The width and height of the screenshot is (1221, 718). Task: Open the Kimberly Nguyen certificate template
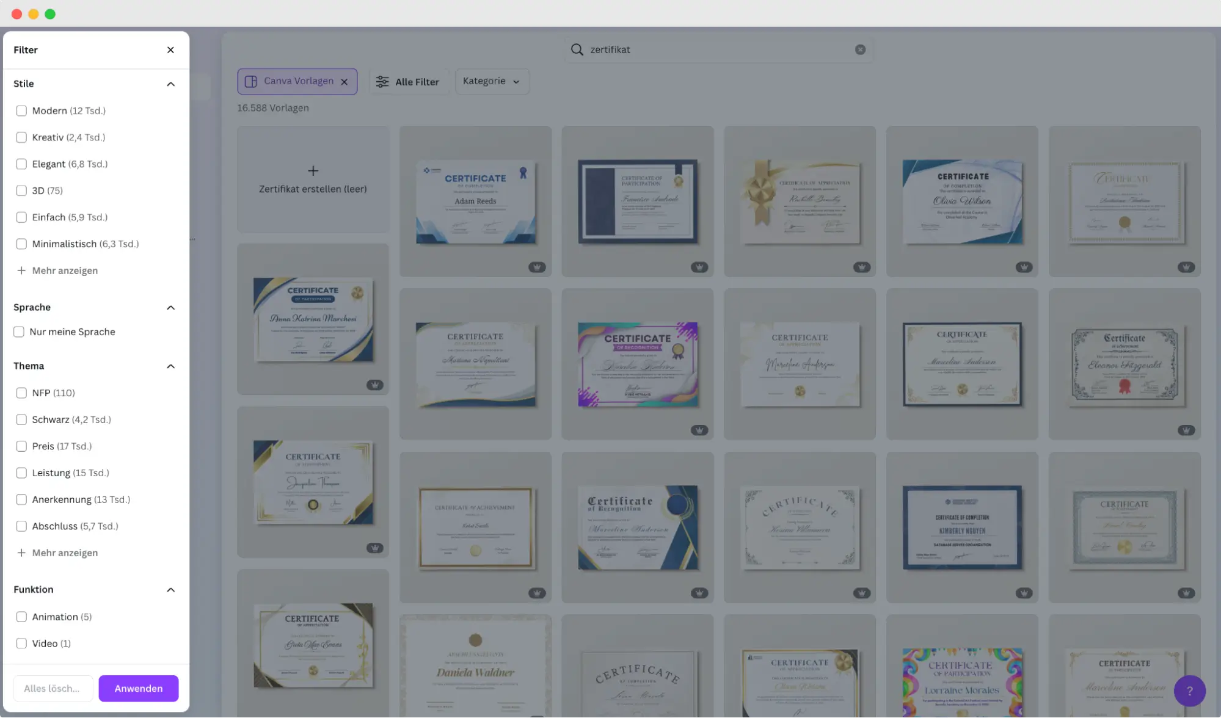pos(962,528)
